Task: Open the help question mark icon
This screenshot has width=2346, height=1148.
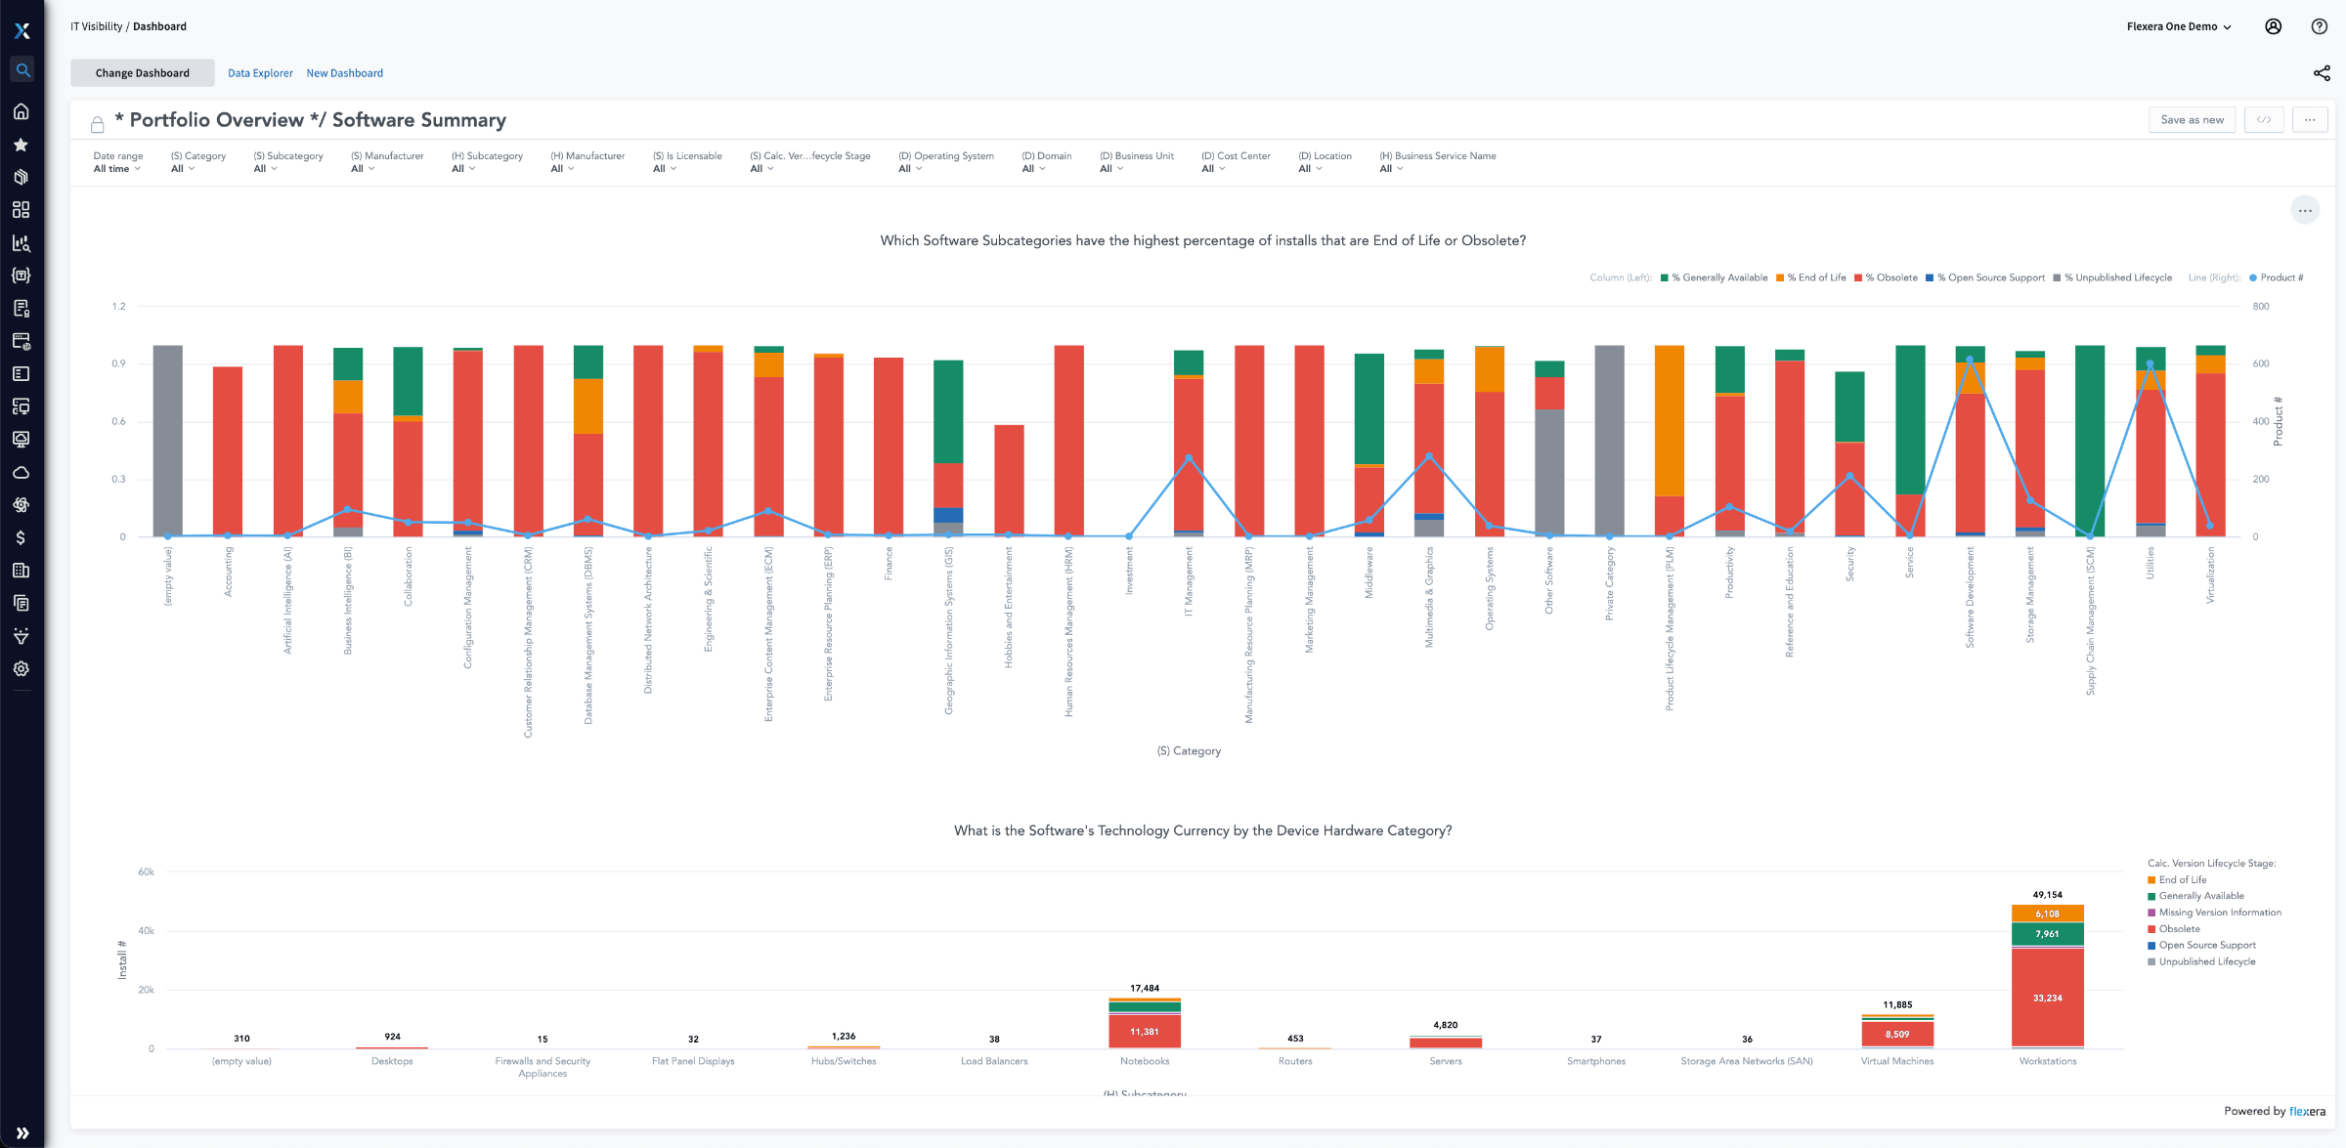Action: coord(2319,26)
